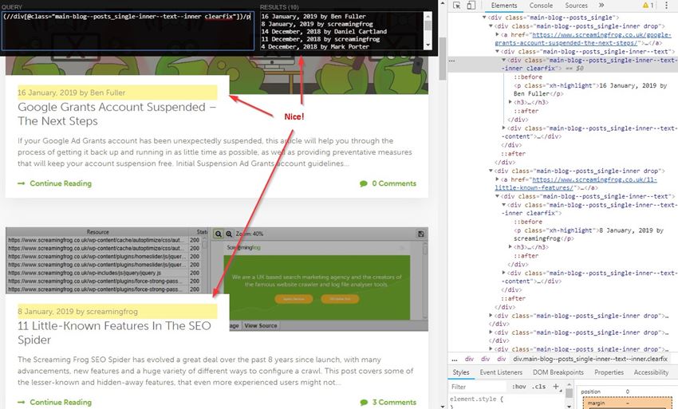Open the Google Grants Account Suspended article
This screenshot has width=678, height=409.
click(x=116, y=113)
